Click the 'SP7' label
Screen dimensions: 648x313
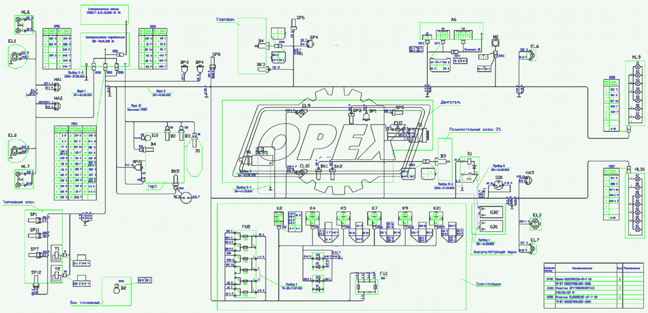click(x=34, y=249)
